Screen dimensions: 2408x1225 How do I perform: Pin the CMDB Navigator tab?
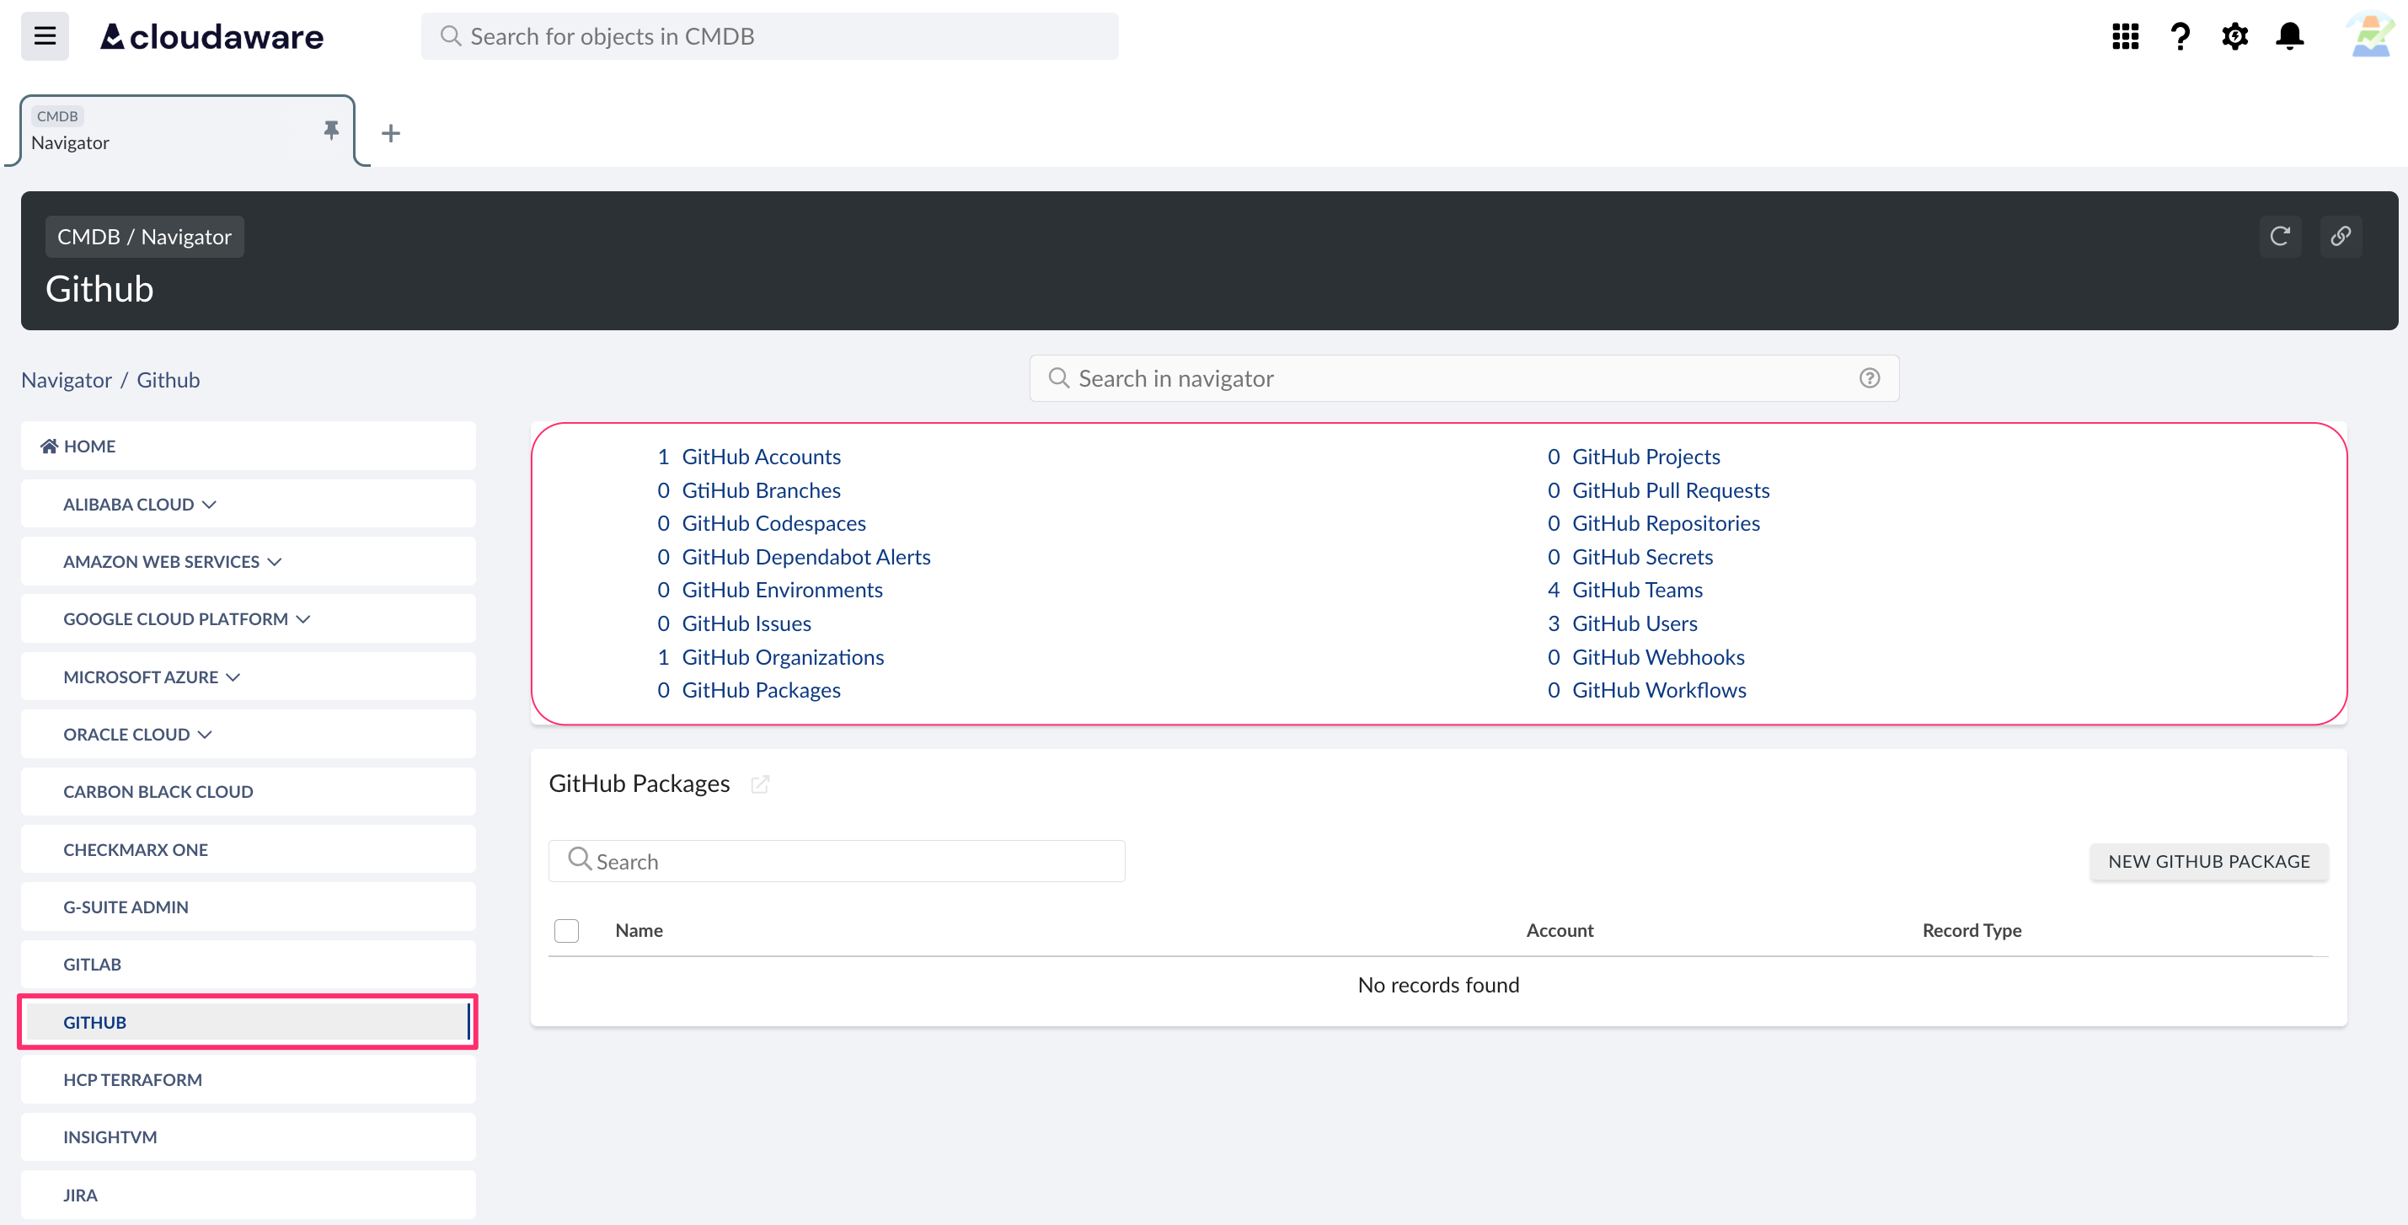(x=331, y=130)
